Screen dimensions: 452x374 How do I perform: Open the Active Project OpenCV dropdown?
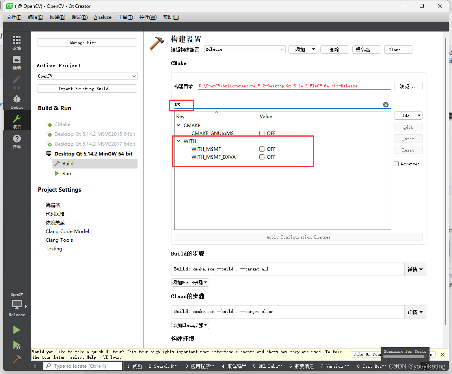coord(87,76)
